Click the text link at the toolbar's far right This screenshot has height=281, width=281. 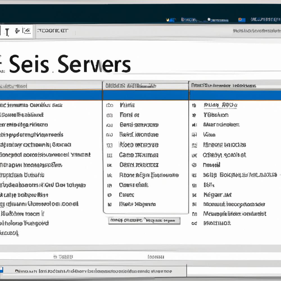click(257, 31)
